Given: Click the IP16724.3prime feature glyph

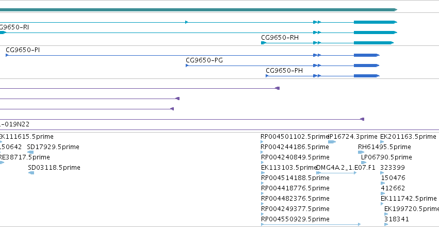Looking at the screenshot, I should click(x=332, y=142).
